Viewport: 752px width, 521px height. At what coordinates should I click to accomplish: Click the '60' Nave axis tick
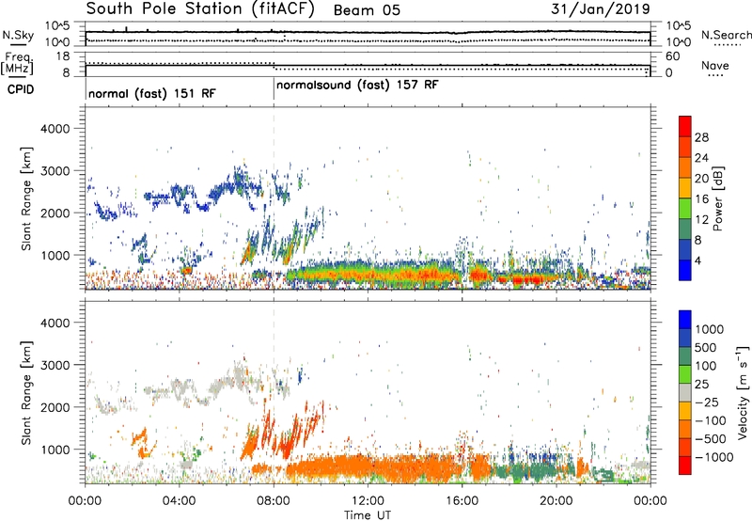point(673,56)
